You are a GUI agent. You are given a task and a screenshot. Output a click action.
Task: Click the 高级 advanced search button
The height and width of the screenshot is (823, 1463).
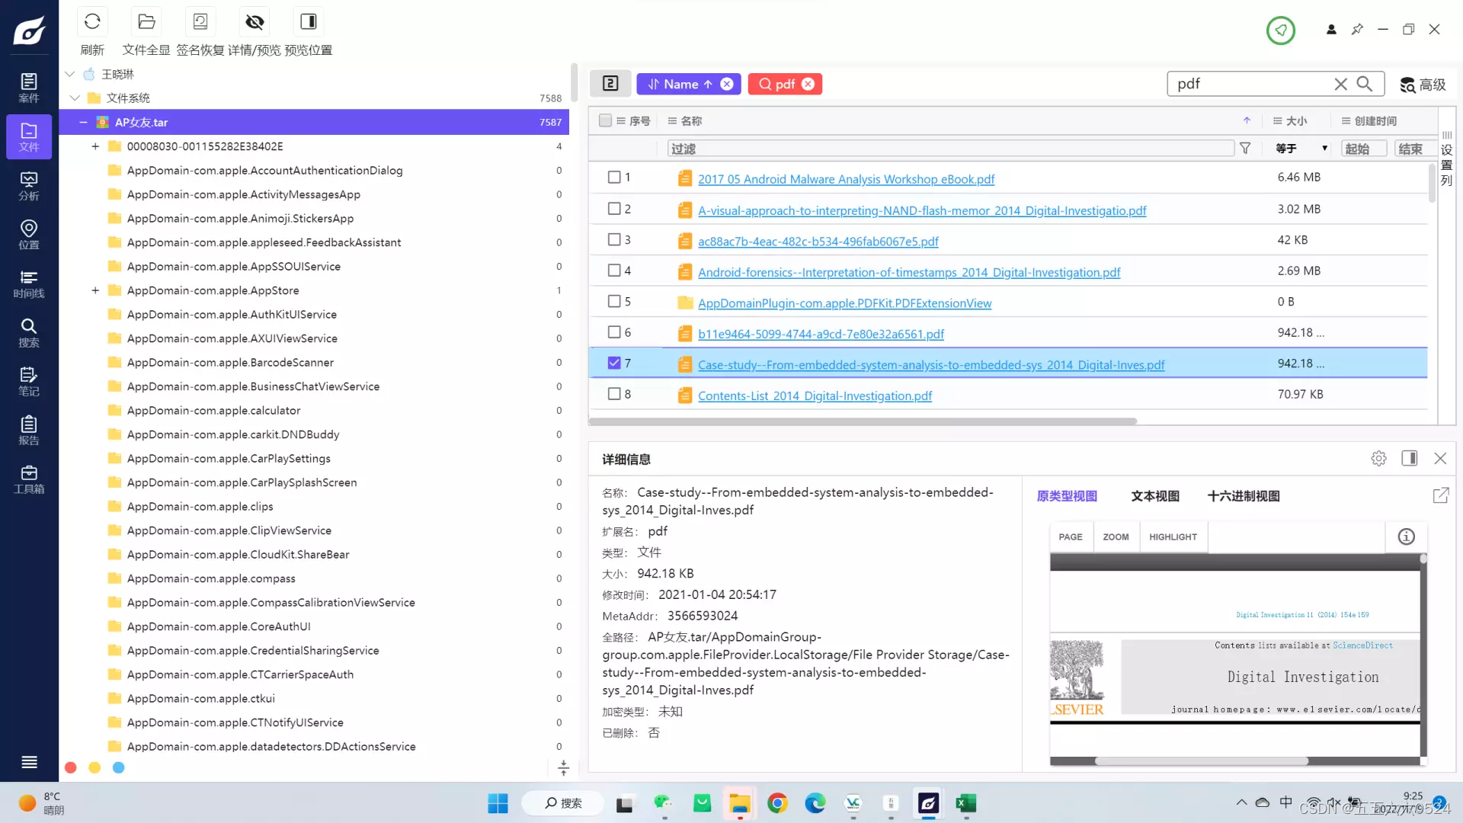1423,85
